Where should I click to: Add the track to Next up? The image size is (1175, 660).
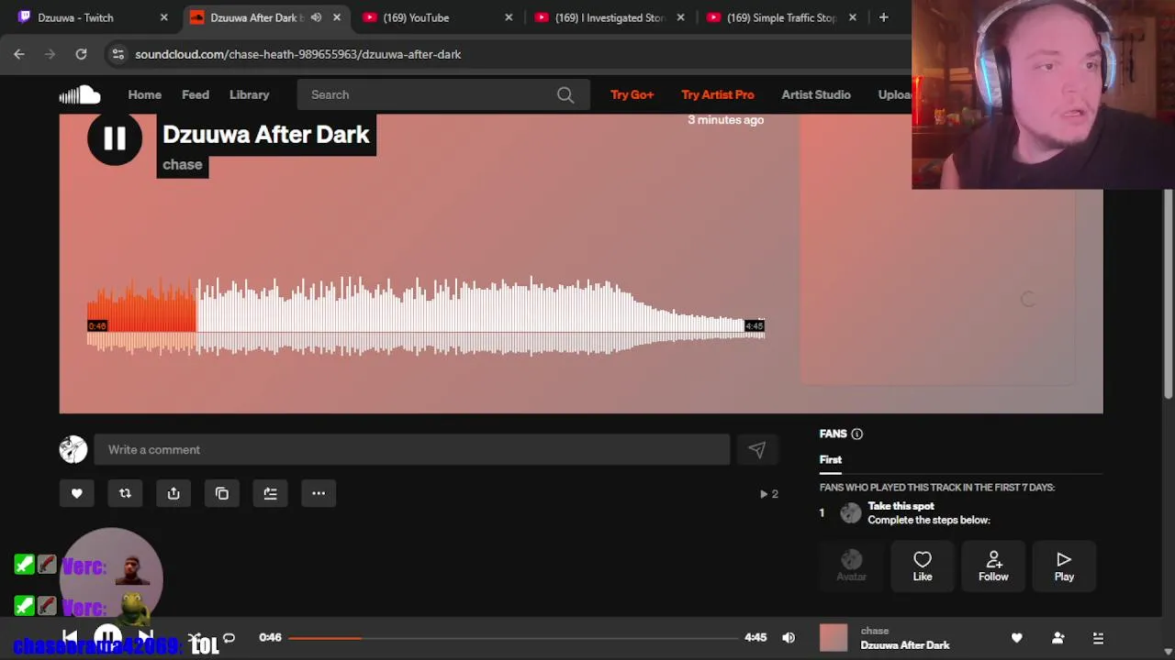click(x=270, y=493)
